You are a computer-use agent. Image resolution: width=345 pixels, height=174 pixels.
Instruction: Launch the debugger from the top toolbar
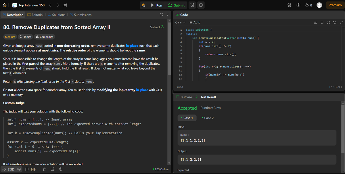tap(143, 5)
